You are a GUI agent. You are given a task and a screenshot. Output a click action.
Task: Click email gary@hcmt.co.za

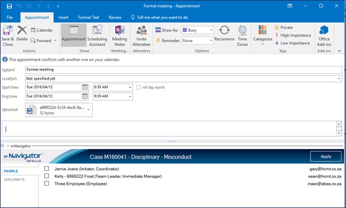pos(325,169)
